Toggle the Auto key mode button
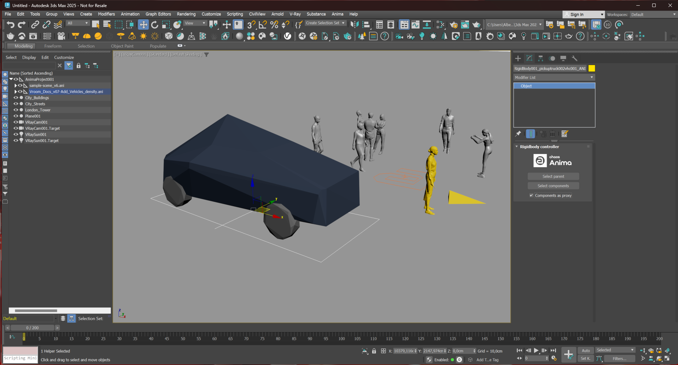This screenshot has height=365, width=678. (x=586, y=351)
